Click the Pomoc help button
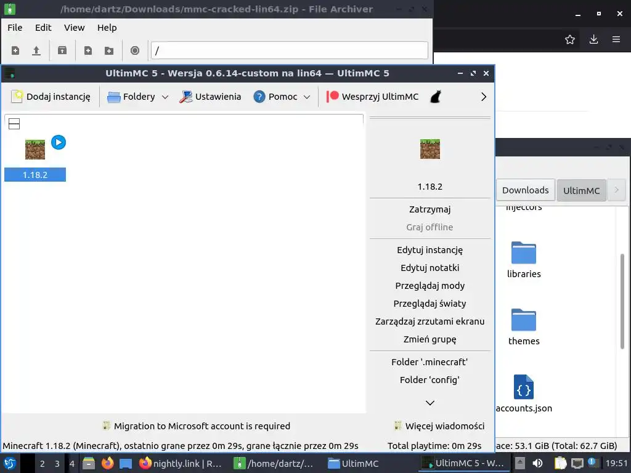 coord(275,97)
